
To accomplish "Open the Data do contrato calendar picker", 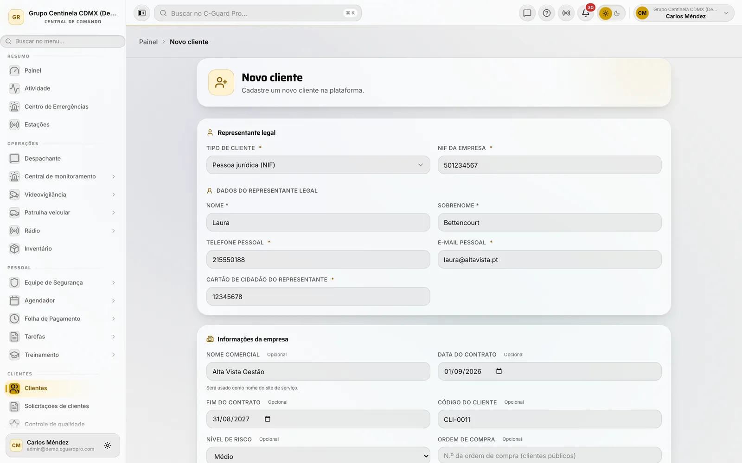I will coord(499,371).
